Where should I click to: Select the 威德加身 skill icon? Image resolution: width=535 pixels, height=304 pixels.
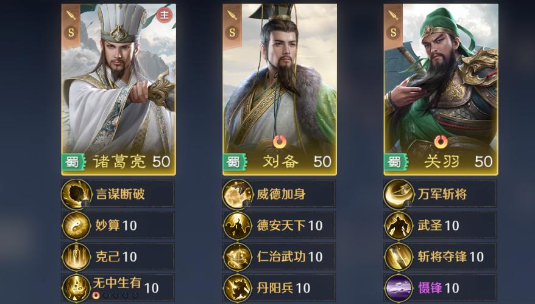(x=238, y=195)
